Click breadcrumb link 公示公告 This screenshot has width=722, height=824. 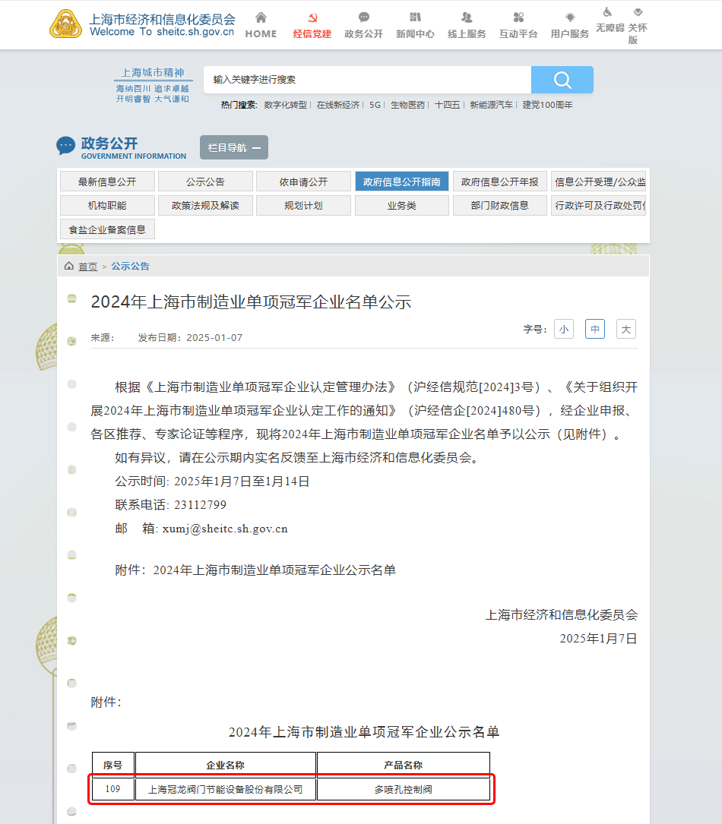(x=130, y=267)
